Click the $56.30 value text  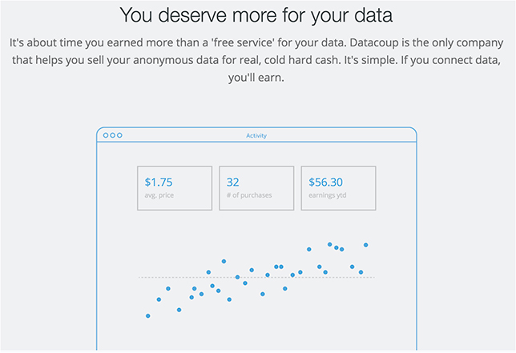coord(325,182)
